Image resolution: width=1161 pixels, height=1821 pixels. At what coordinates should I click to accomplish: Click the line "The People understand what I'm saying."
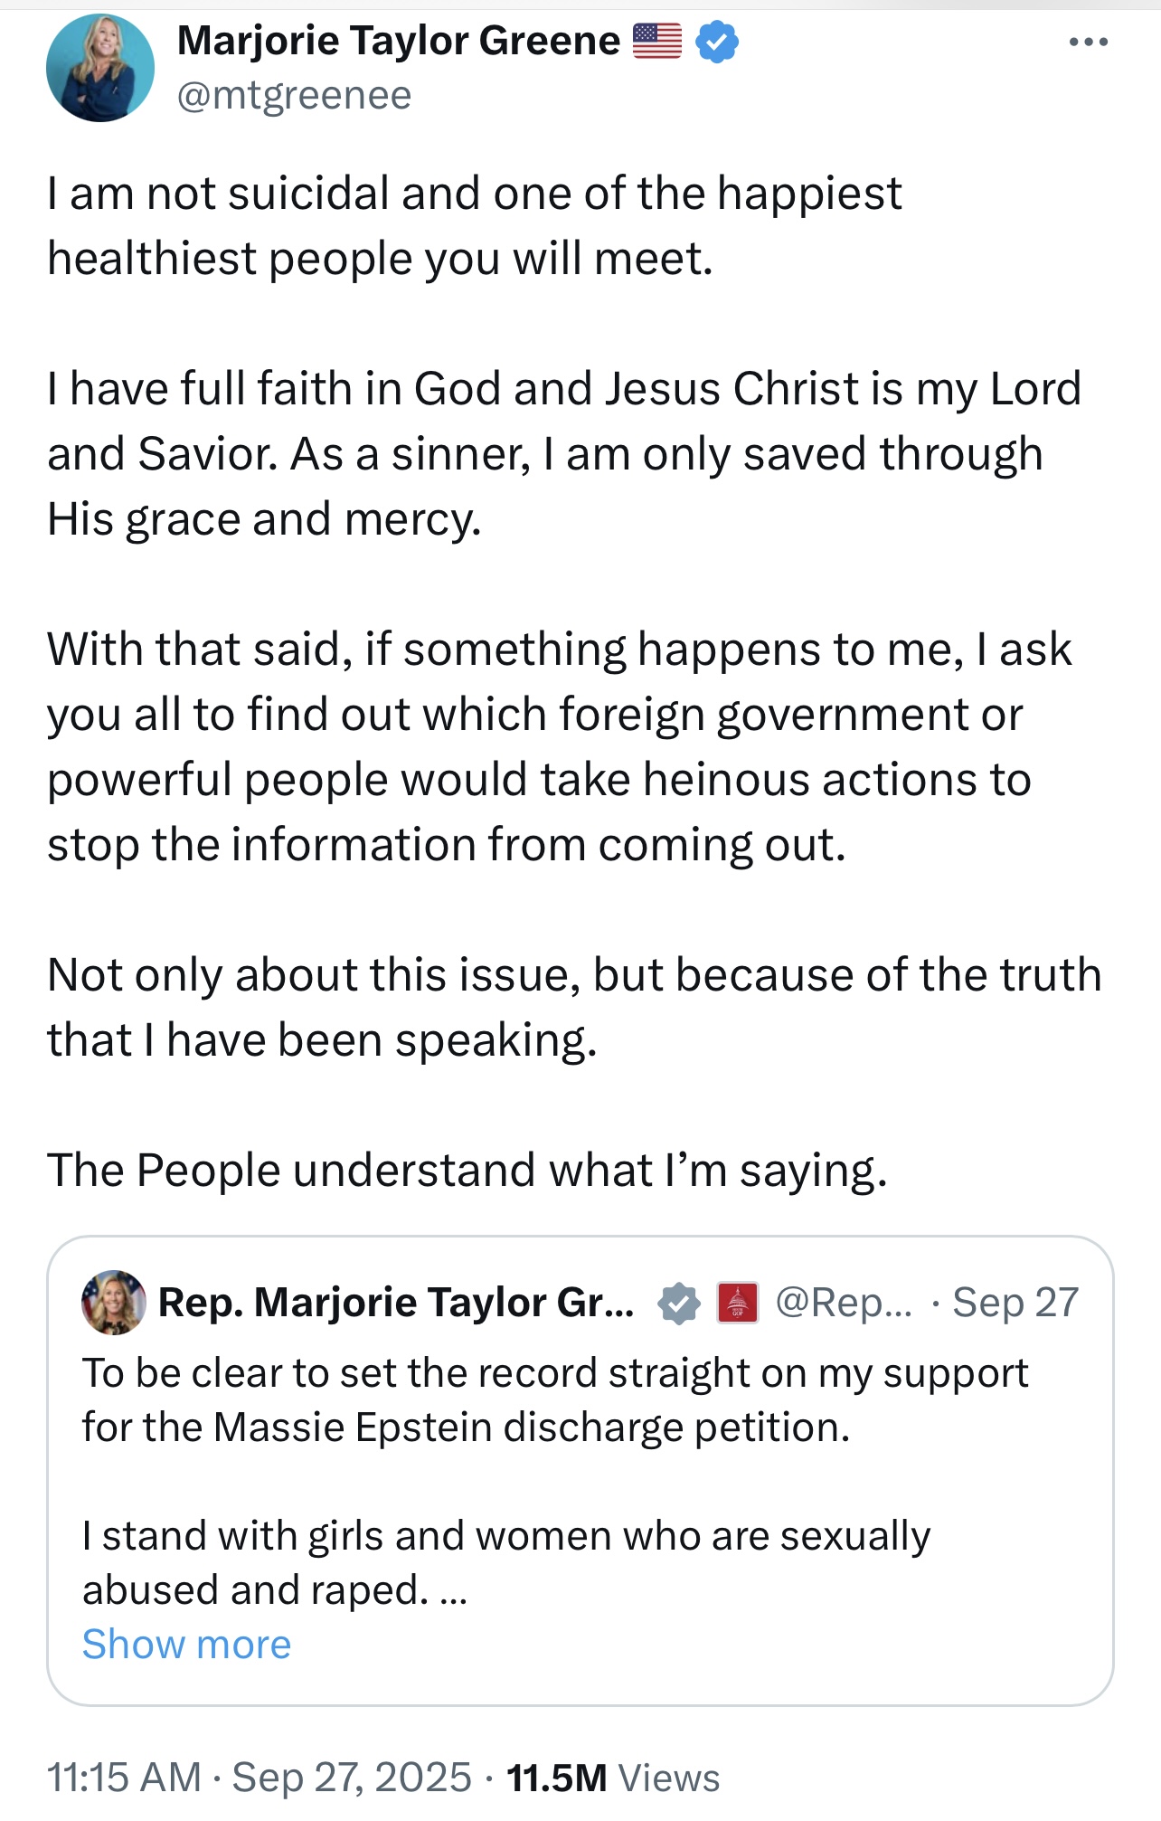[467, 1170]
